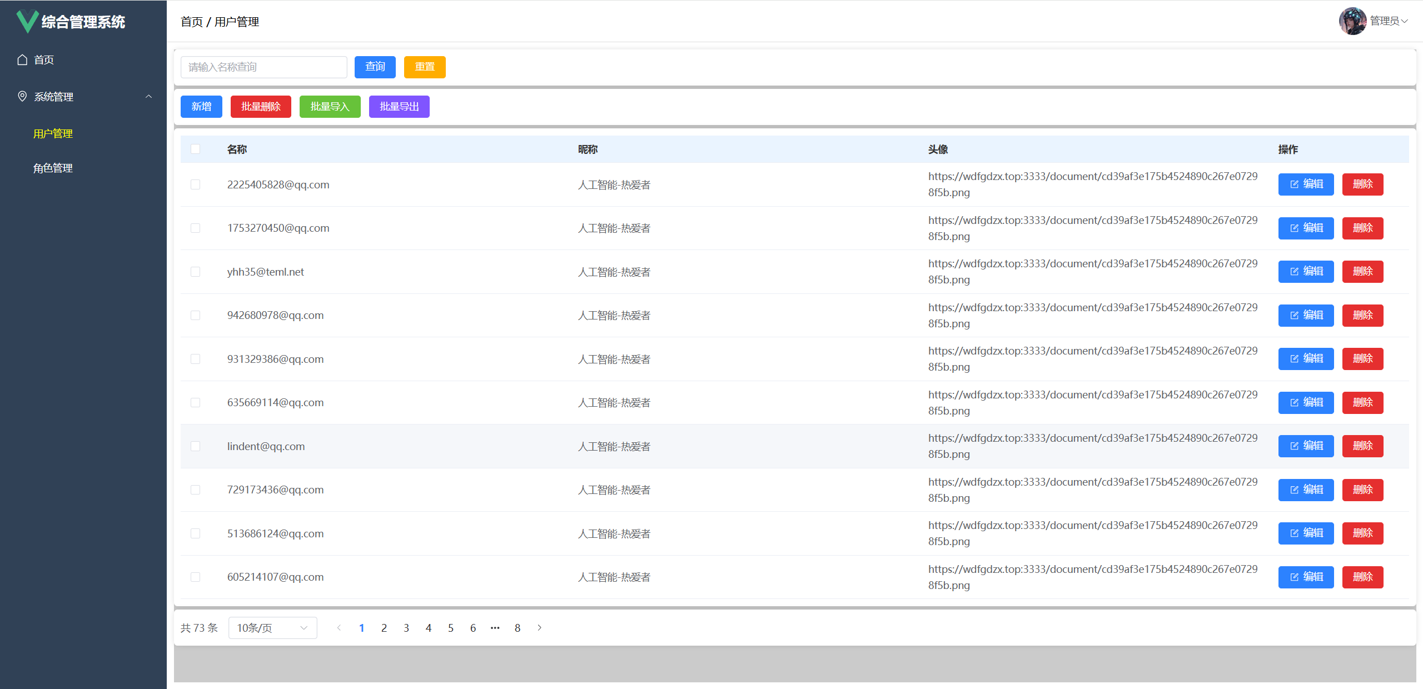The image size is (1423, 689).
Task: Open the 10条/页 page size dropdown
Action: pos(272,628)
